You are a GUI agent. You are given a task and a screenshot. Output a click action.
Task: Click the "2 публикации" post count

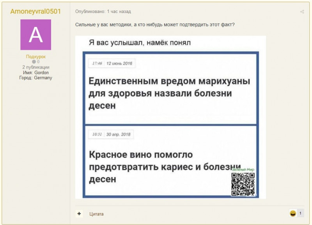(x=35, y=67)
